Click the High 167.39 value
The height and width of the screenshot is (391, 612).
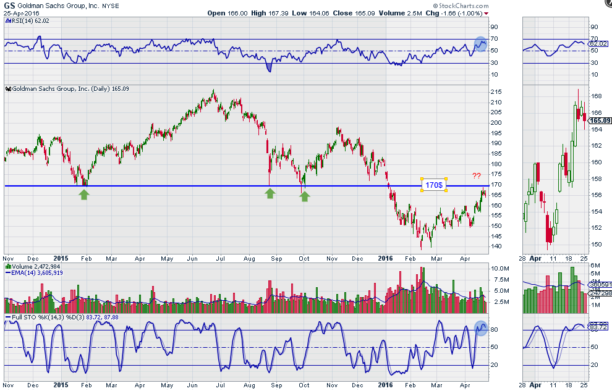[270, 13]
